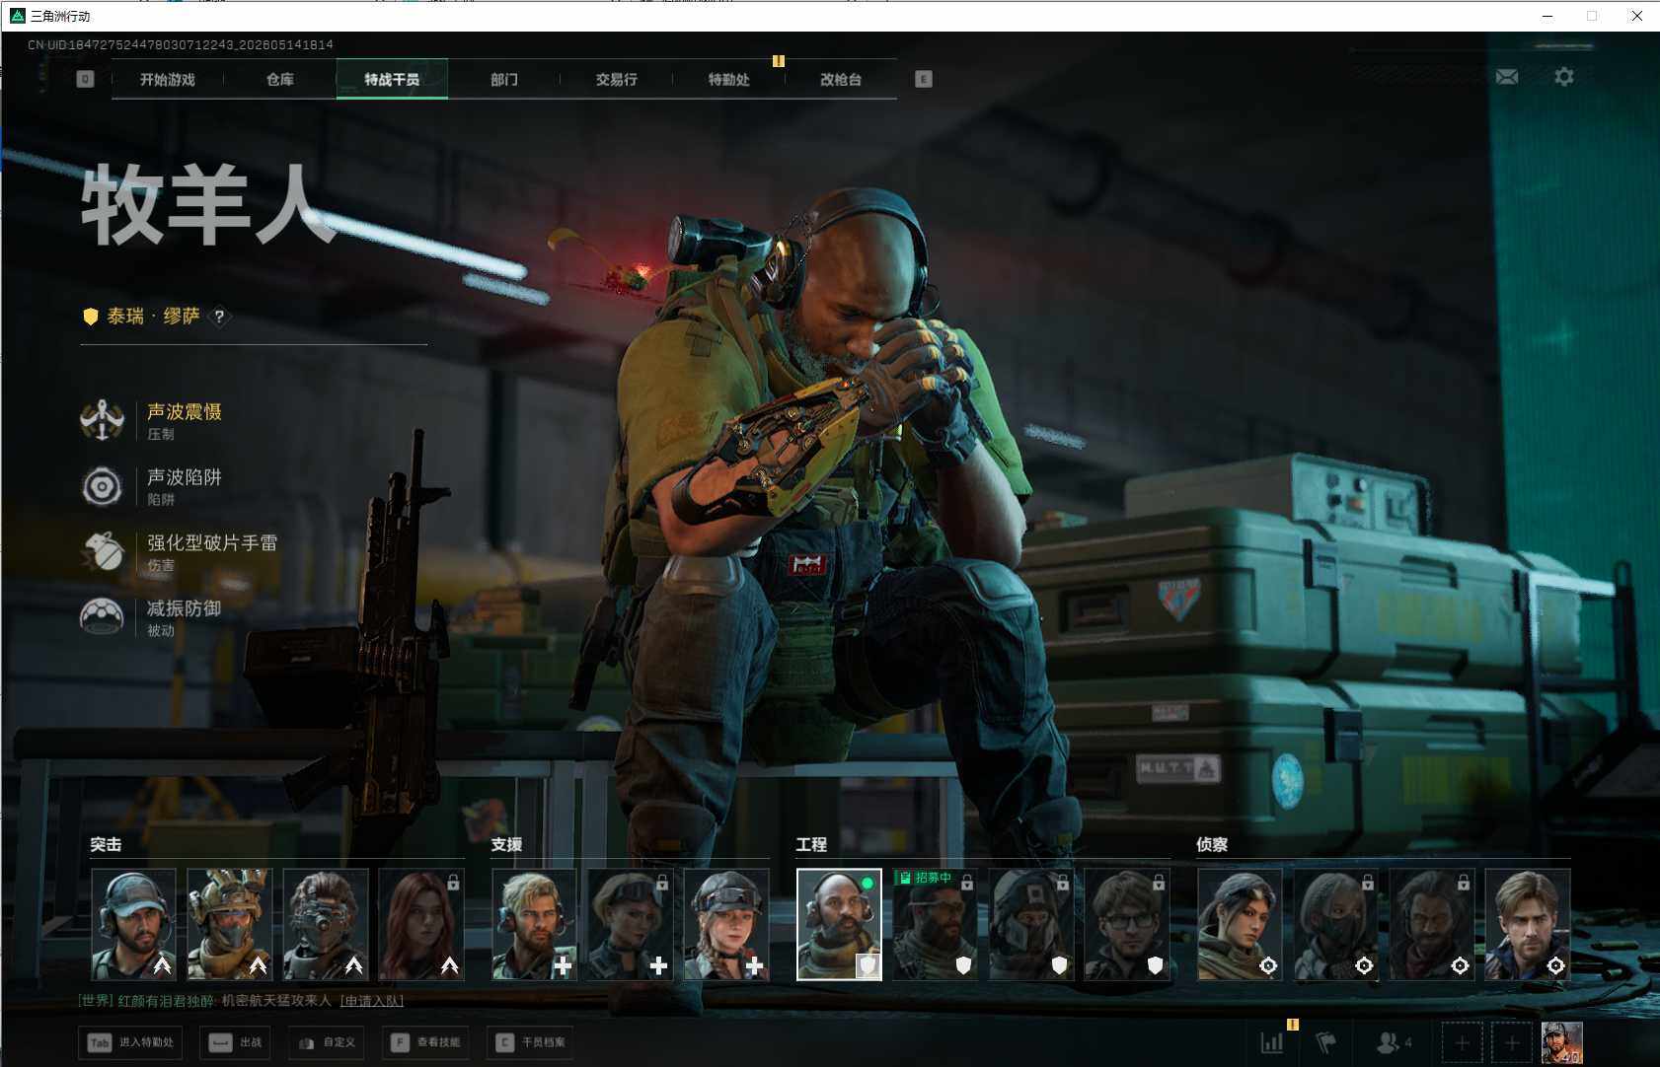The height and width of the screenshot is (1067, 1660).
Task: Click the 工程 class heading
Action: [x=811, y=845]
